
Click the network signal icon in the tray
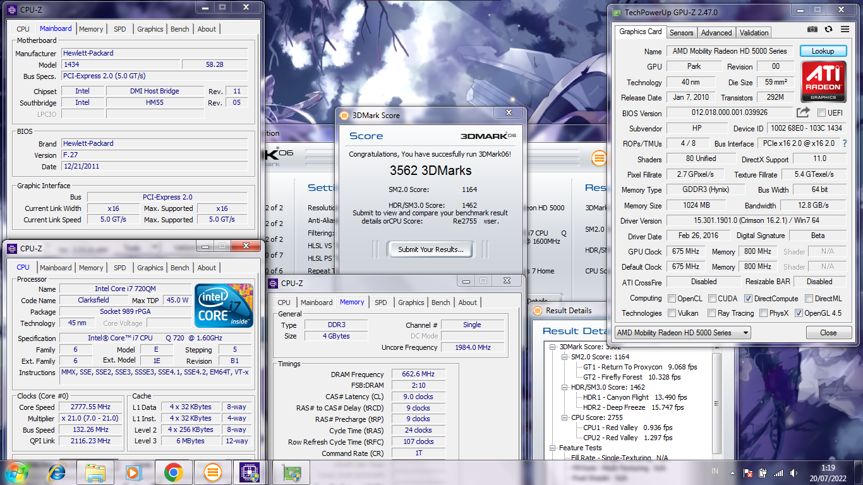coord(778,472)
